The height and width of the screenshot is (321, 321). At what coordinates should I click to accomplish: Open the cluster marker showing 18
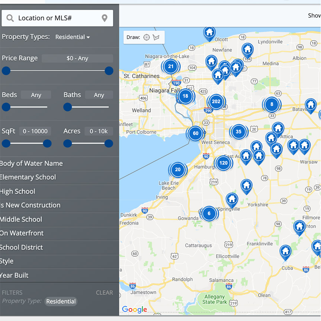pyautogui.click(x=185, y=96)
